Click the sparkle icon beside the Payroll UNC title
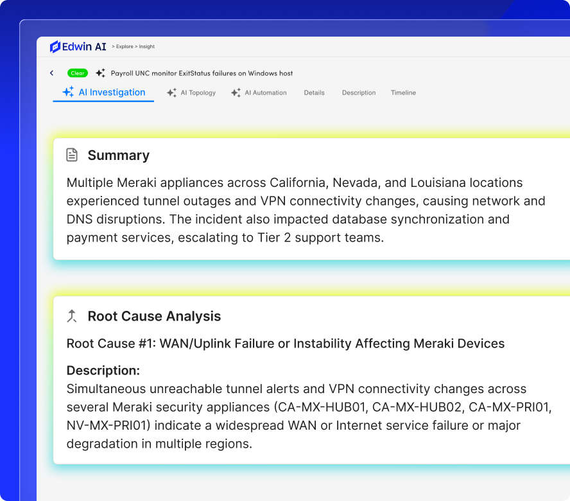This screenshot has height=501, width=570. click(101, 73)
